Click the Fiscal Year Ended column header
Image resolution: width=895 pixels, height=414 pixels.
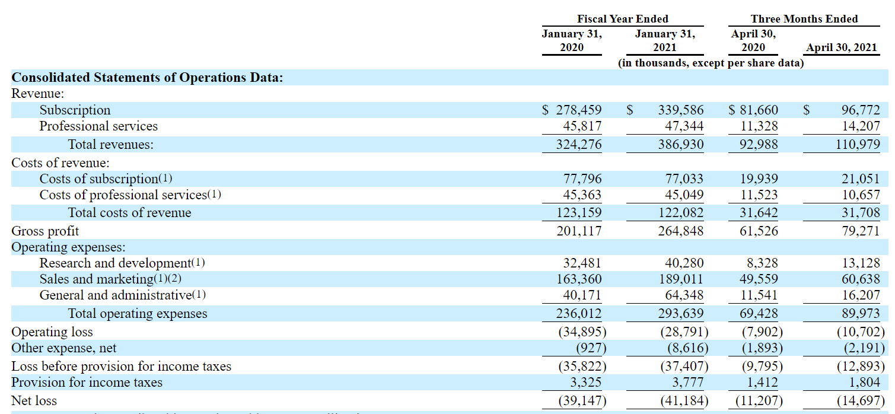pos(622,18)
